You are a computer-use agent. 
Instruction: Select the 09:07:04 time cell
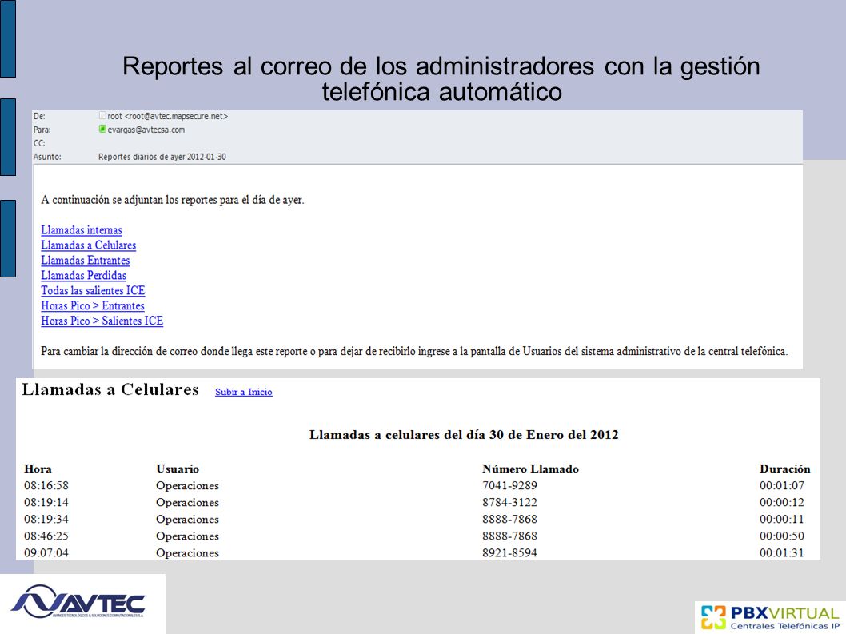click(46, 552)
